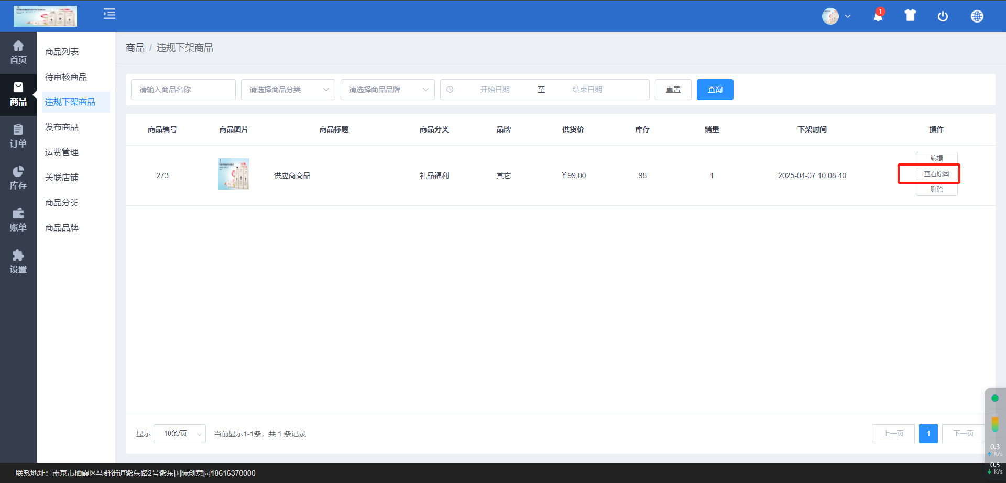Open 库存 inventory section in sidebar
This screenshot has height=483, width=1006.
pyautogui.click(x=18, y=178)
